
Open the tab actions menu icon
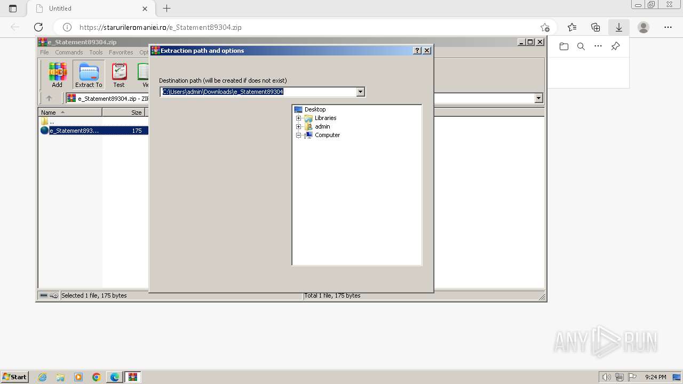pos(13,9)
